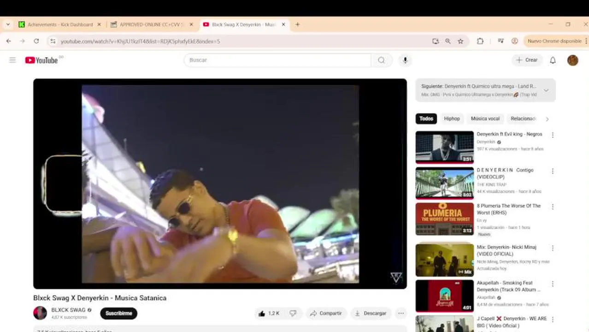Switch to APPROVED-ONLINE CC+CVV tab
Viewport: 589px width, 332px height.
[152, 24]
